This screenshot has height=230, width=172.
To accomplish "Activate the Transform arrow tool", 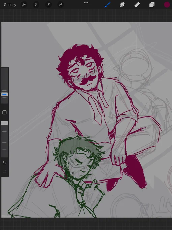I will click(60, 5).
